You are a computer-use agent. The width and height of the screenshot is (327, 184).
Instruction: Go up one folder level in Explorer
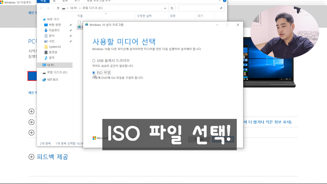pos(58,8)
